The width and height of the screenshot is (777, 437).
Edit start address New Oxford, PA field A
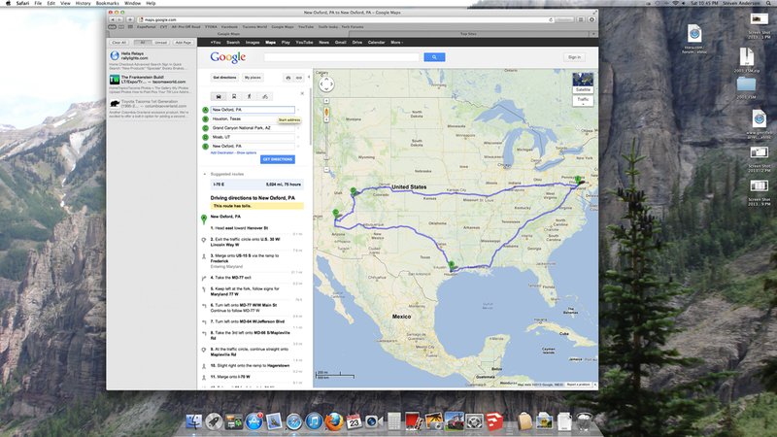[253, 110]
